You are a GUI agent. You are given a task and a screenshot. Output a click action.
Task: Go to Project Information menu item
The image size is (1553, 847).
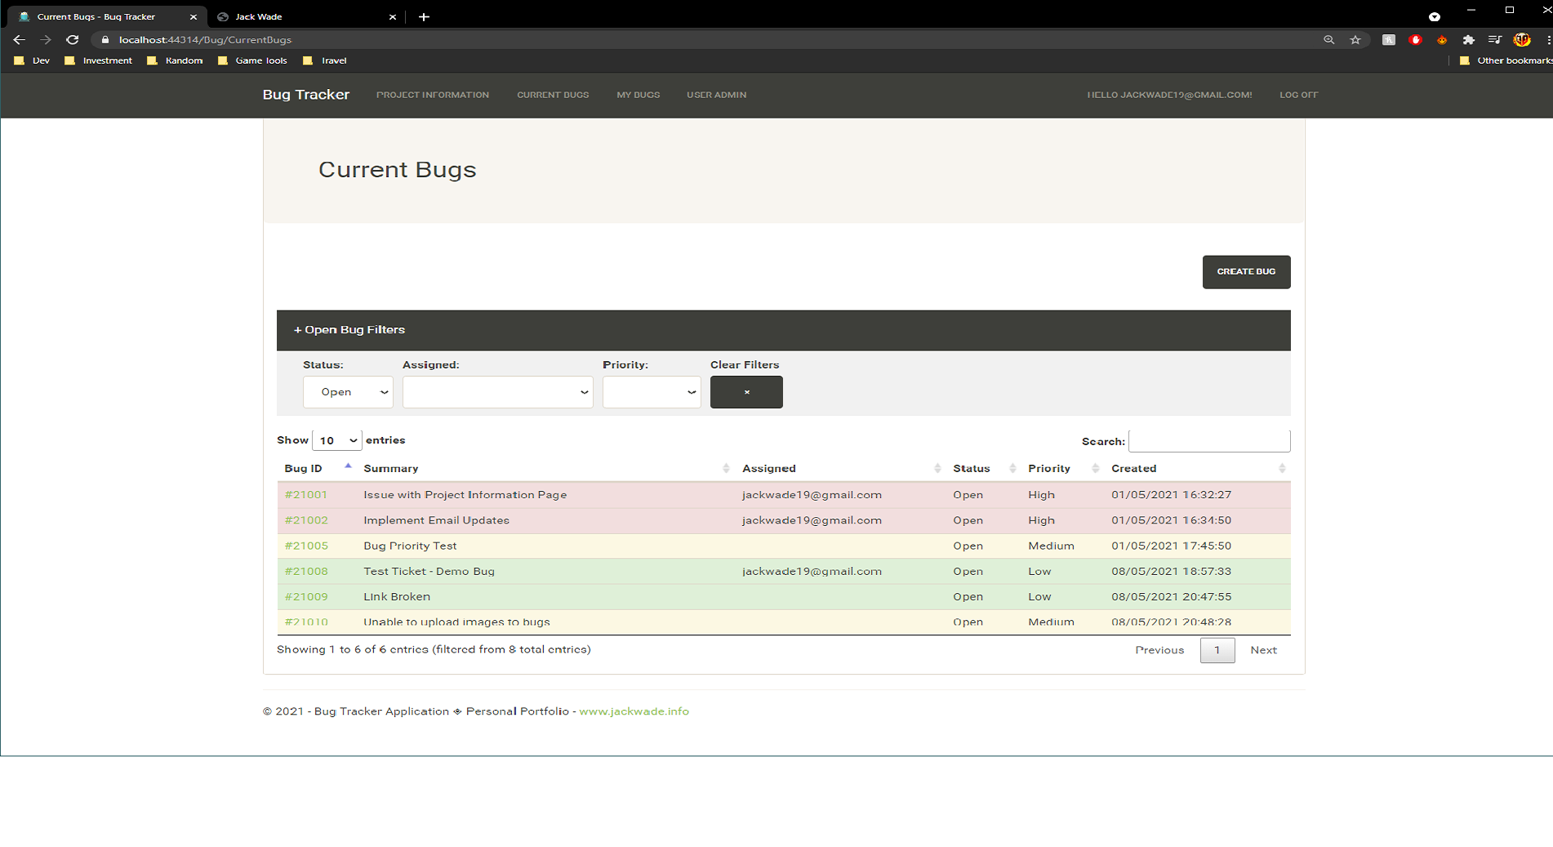(432, 95)
